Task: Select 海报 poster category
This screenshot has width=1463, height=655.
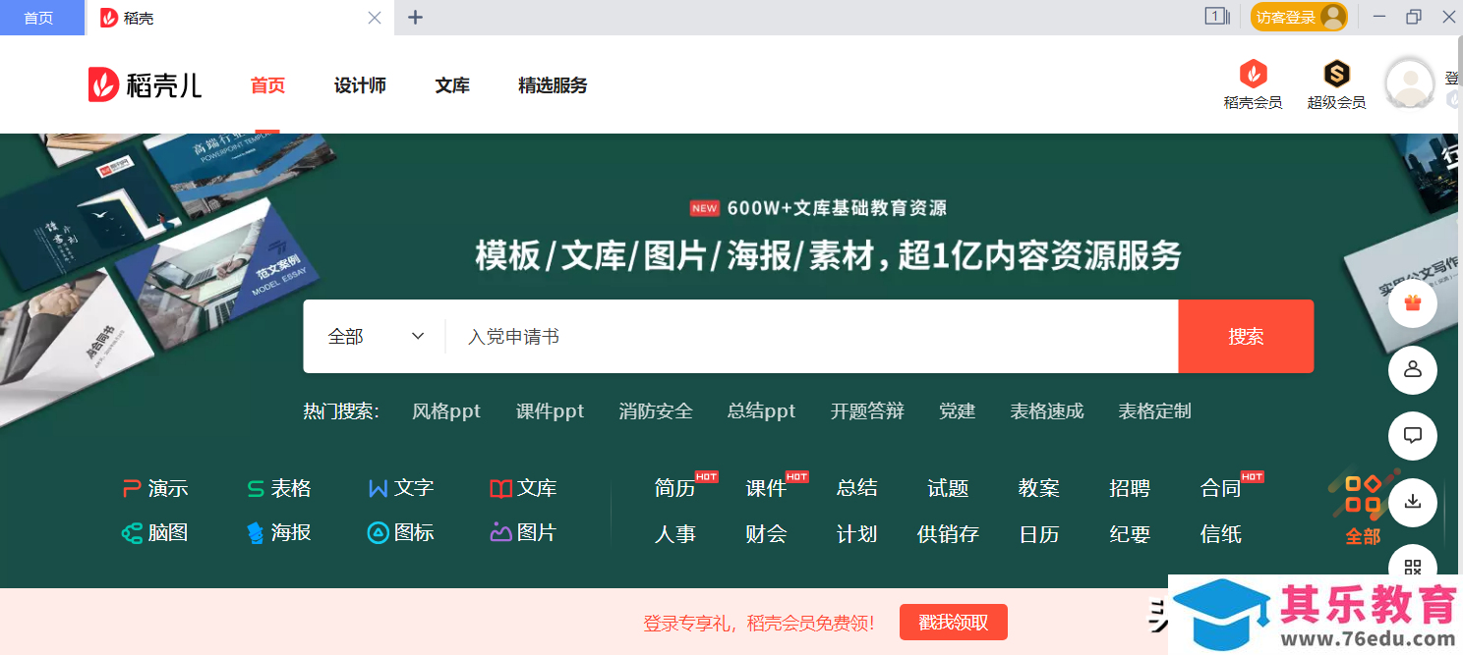Action: pos(278,533)
